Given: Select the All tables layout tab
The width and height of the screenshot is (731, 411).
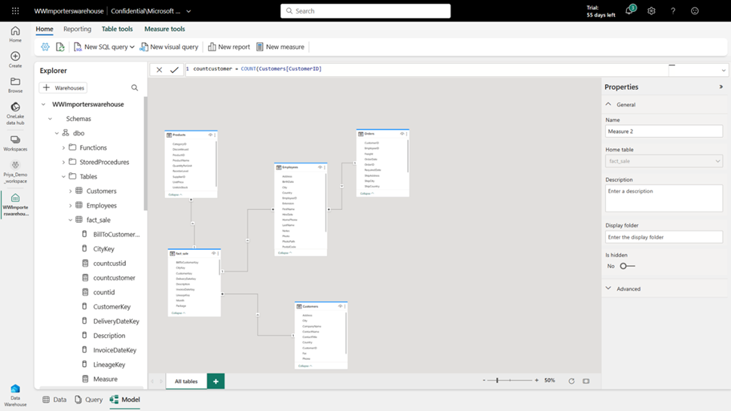Looking at the screenshot, I should click(186, 381).
